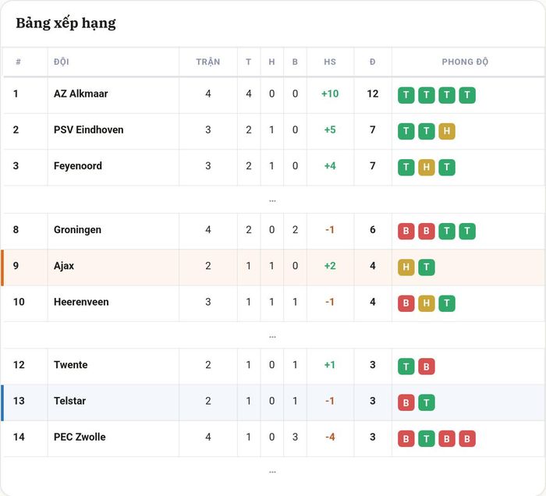
Task: Click the green T badge in Telstar row
Action: [x=426, y=402]
